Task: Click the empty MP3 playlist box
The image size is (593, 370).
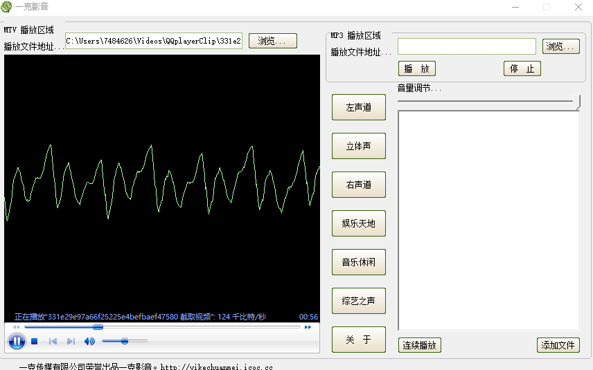Action: [488, 221]
